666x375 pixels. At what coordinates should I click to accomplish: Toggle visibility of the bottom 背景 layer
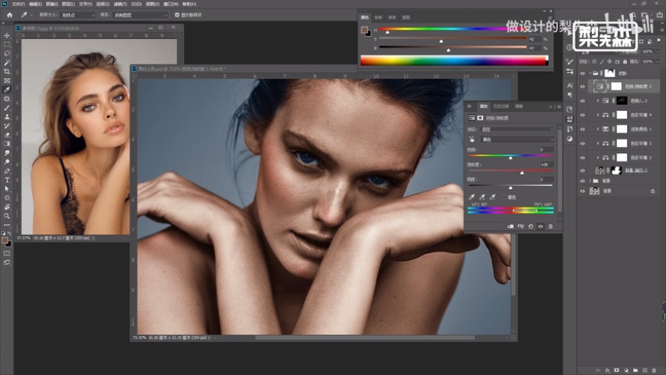point(583,191)
